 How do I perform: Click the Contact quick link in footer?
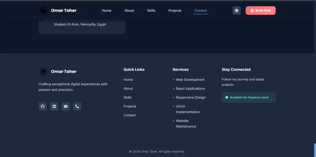pos(130,115)
